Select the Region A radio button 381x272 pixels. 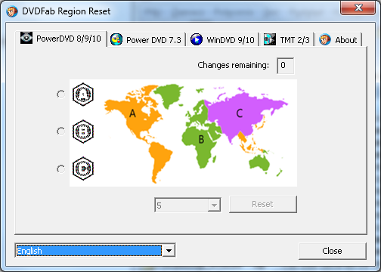[x=60, y=94]
